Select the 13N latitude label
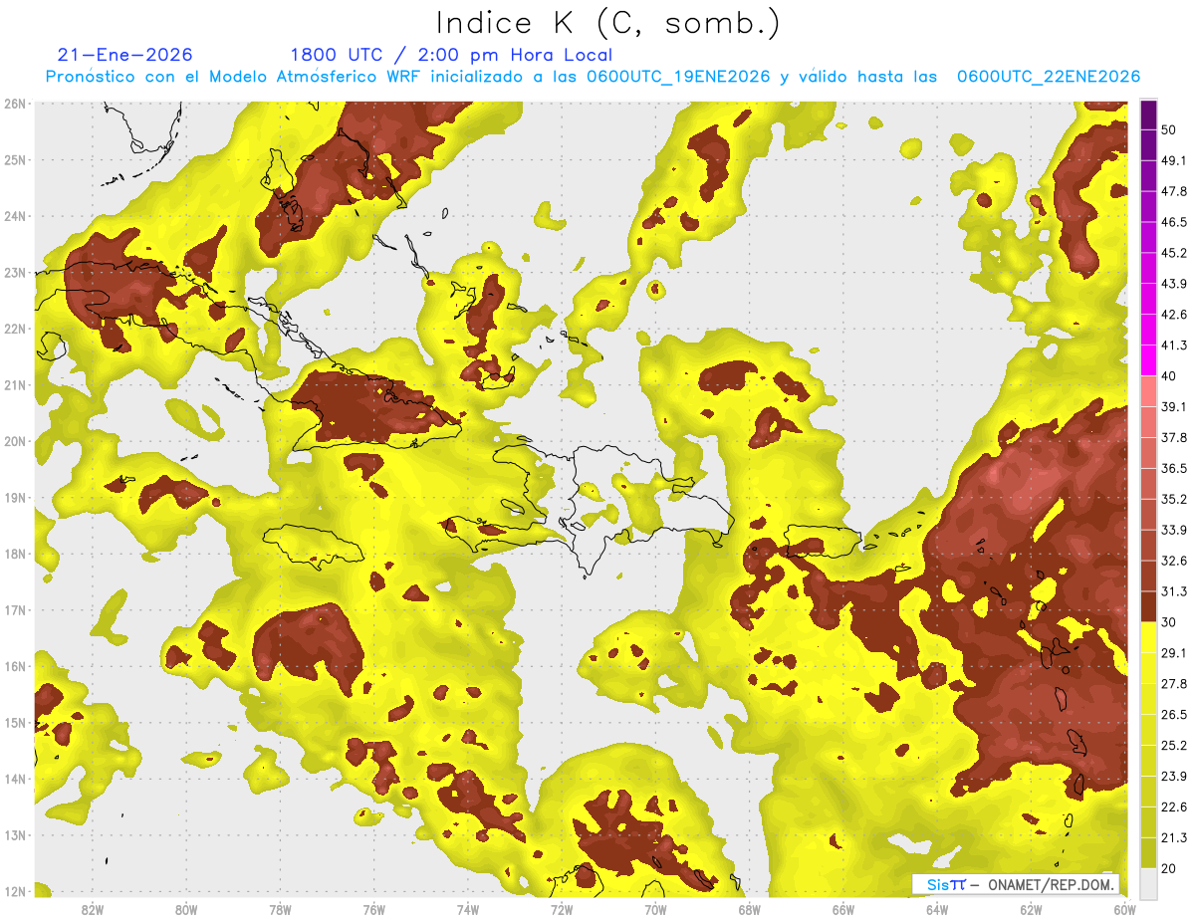1195x923 pixels. (x=15, y=834)
